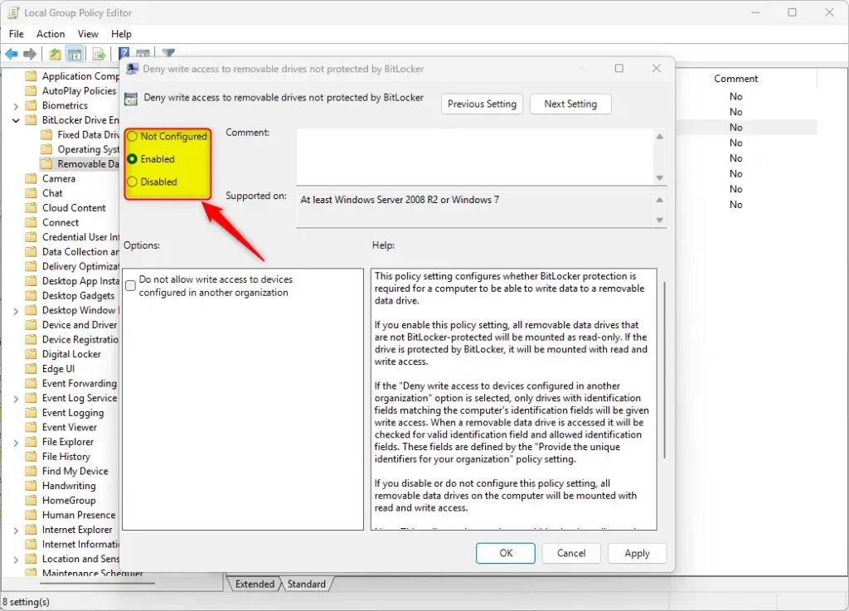Click the Connect folder icon
Image resolution: width=849 pixels, height=611 pixels.
click(x=32, y=222)
